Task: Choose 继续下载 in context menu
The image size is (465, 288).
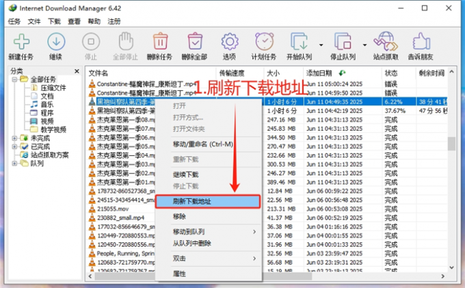Action: pyautogui.click(x=208, y=174)
